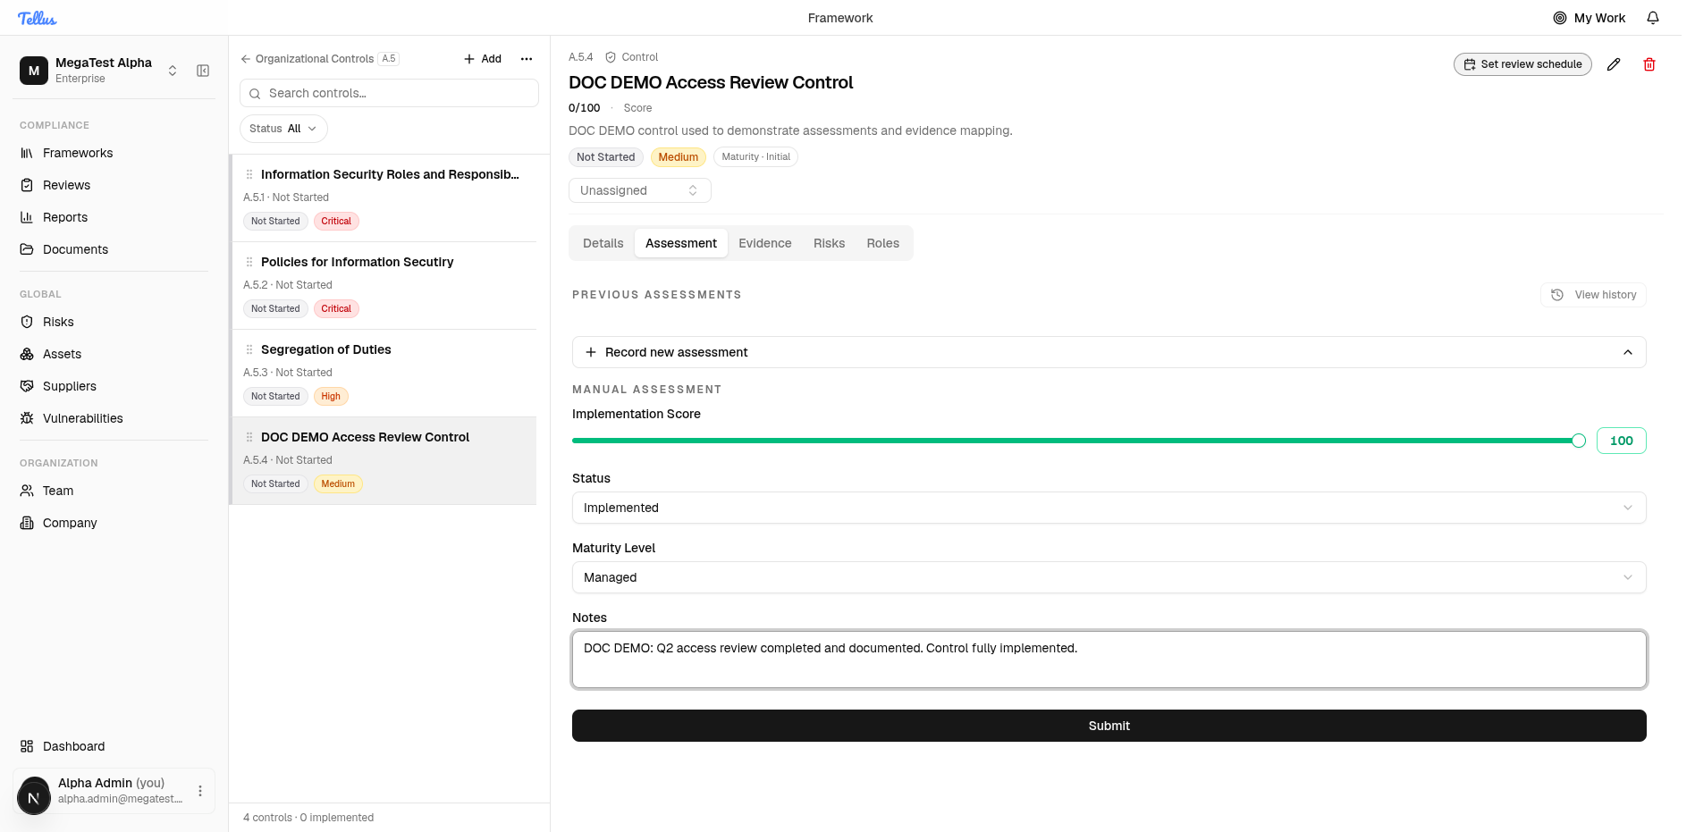Grab drag handle of DOC DEMO control
The width and height of the screenshot is (1695, 832).
(249, 437)
